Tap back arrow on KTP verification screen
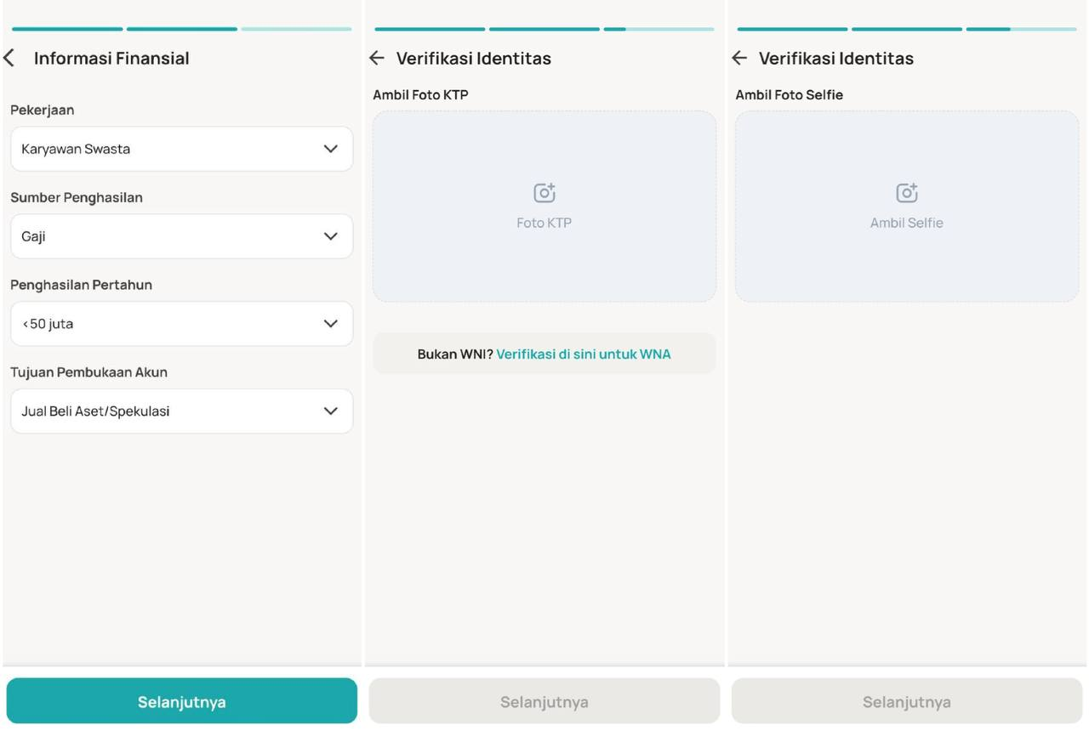Viewport: 1089px width, 748px height. pos(377,58)
